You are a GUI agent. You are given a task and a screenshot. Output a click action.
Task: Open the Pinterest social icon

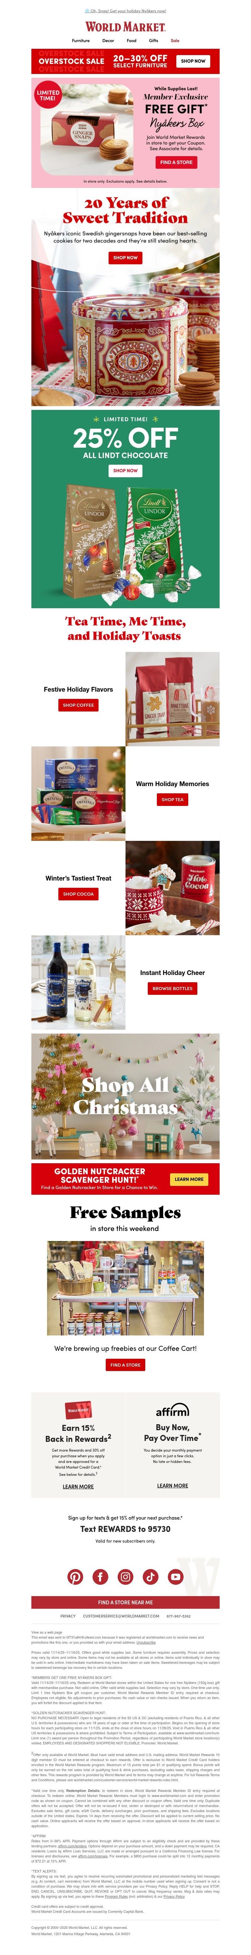coord(75,1576)
